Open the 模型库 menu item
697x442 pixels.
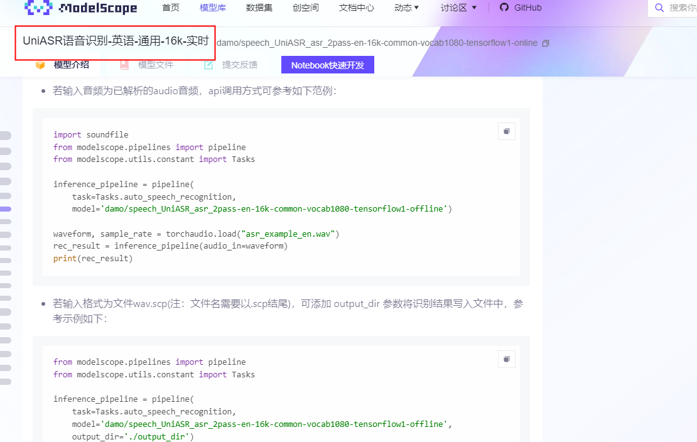pos(212,8)
